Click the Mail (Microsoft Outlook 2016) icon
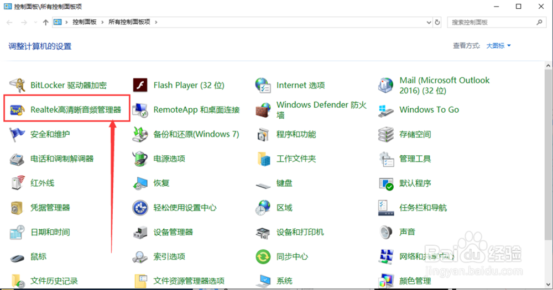 point(386,85)
